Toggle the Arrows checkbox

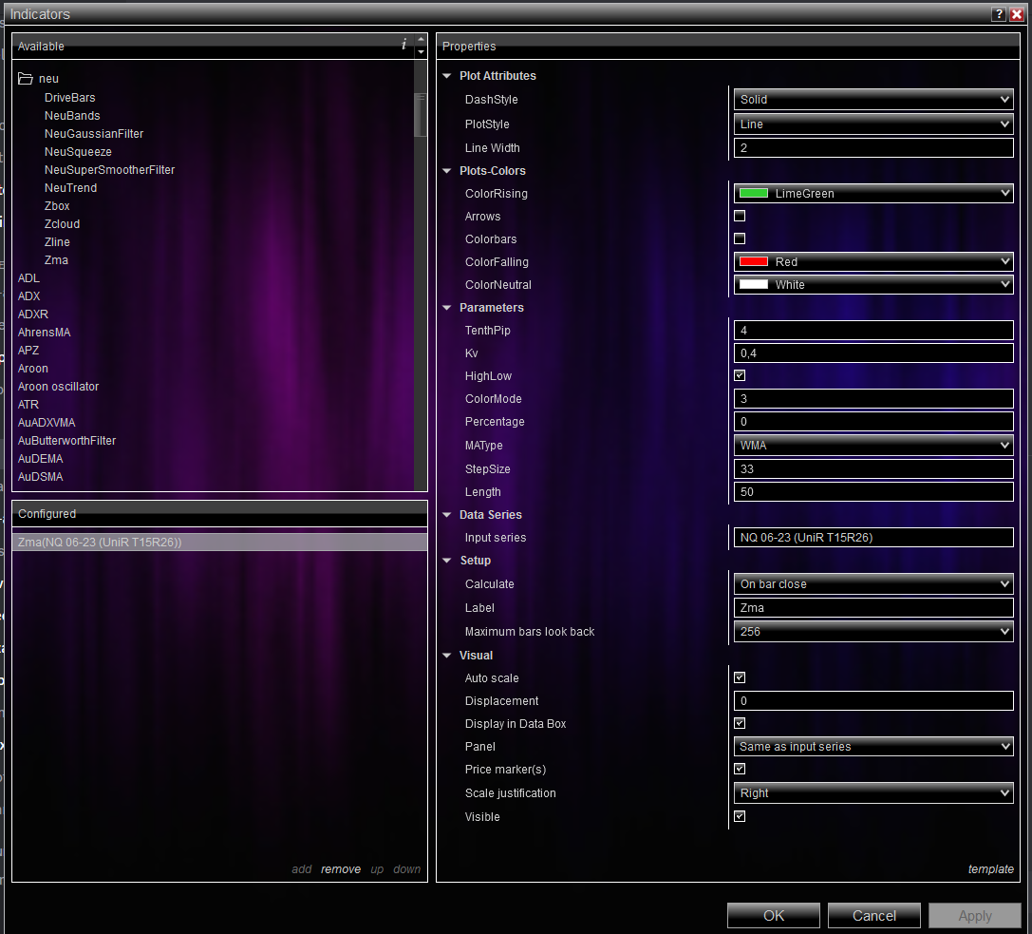[740, 216]
